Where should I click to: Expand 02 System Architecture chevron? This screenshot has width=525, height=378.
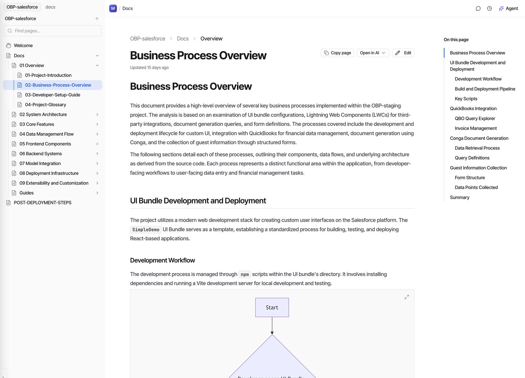click(x=97, y=115)
